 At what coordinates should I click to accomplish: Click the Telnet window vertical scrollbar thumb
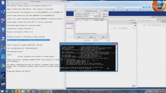pyautogui.click(x=116, y=49)
